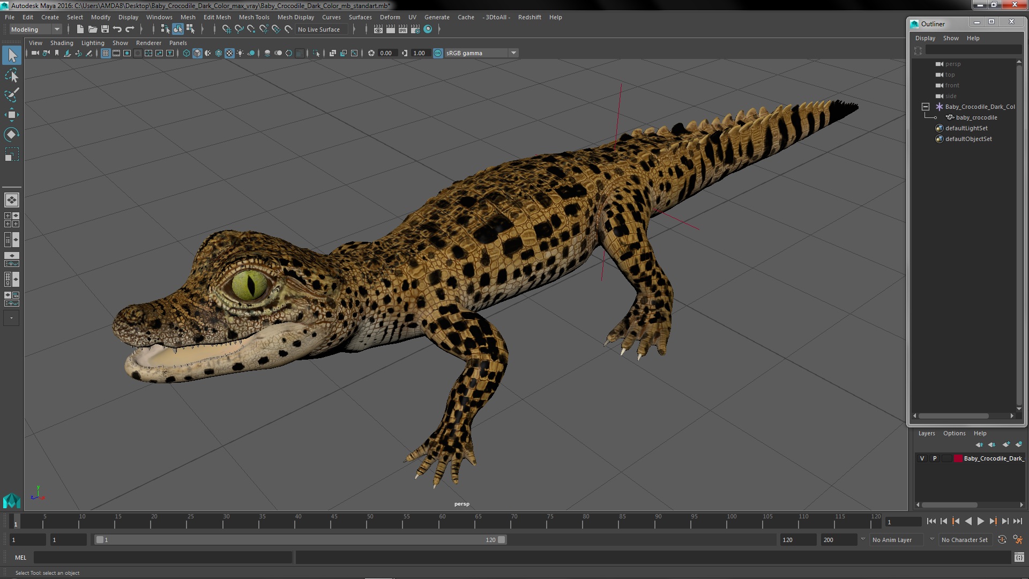Viewport: 1029px width, 579px height.
Task: Open the Render View window
Action: [378, 29]
